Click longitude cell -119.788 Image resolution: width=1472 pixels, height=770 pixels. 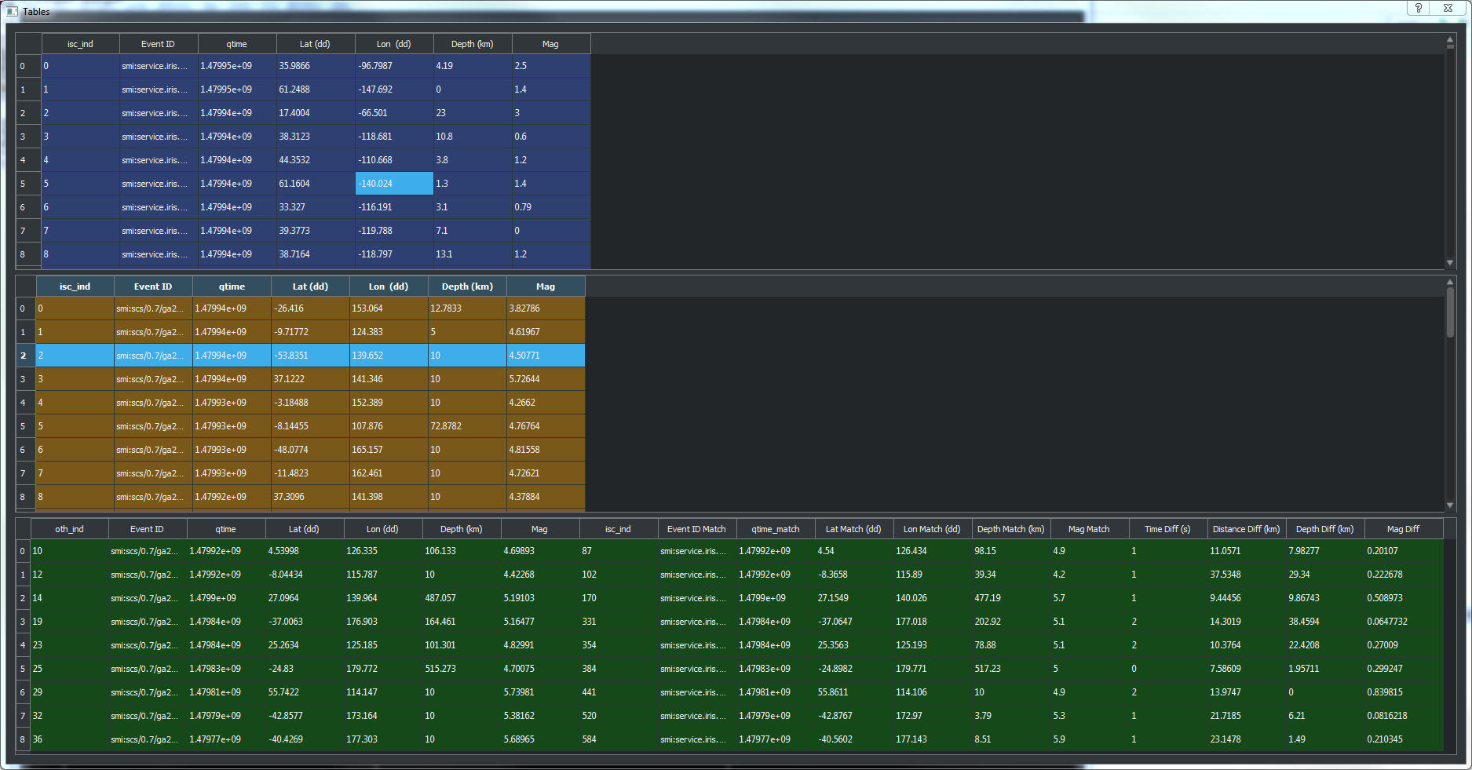pos(394,231)
